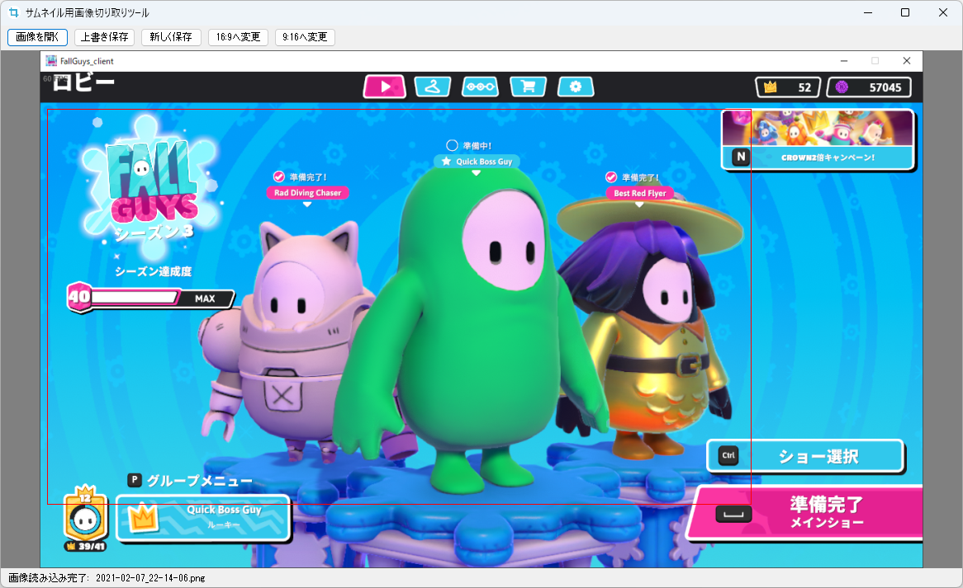This screenshot has height=588, width=963.
Task: Open the CROWN2倍キャンペーン banner
Action: (x=818, y=139)
